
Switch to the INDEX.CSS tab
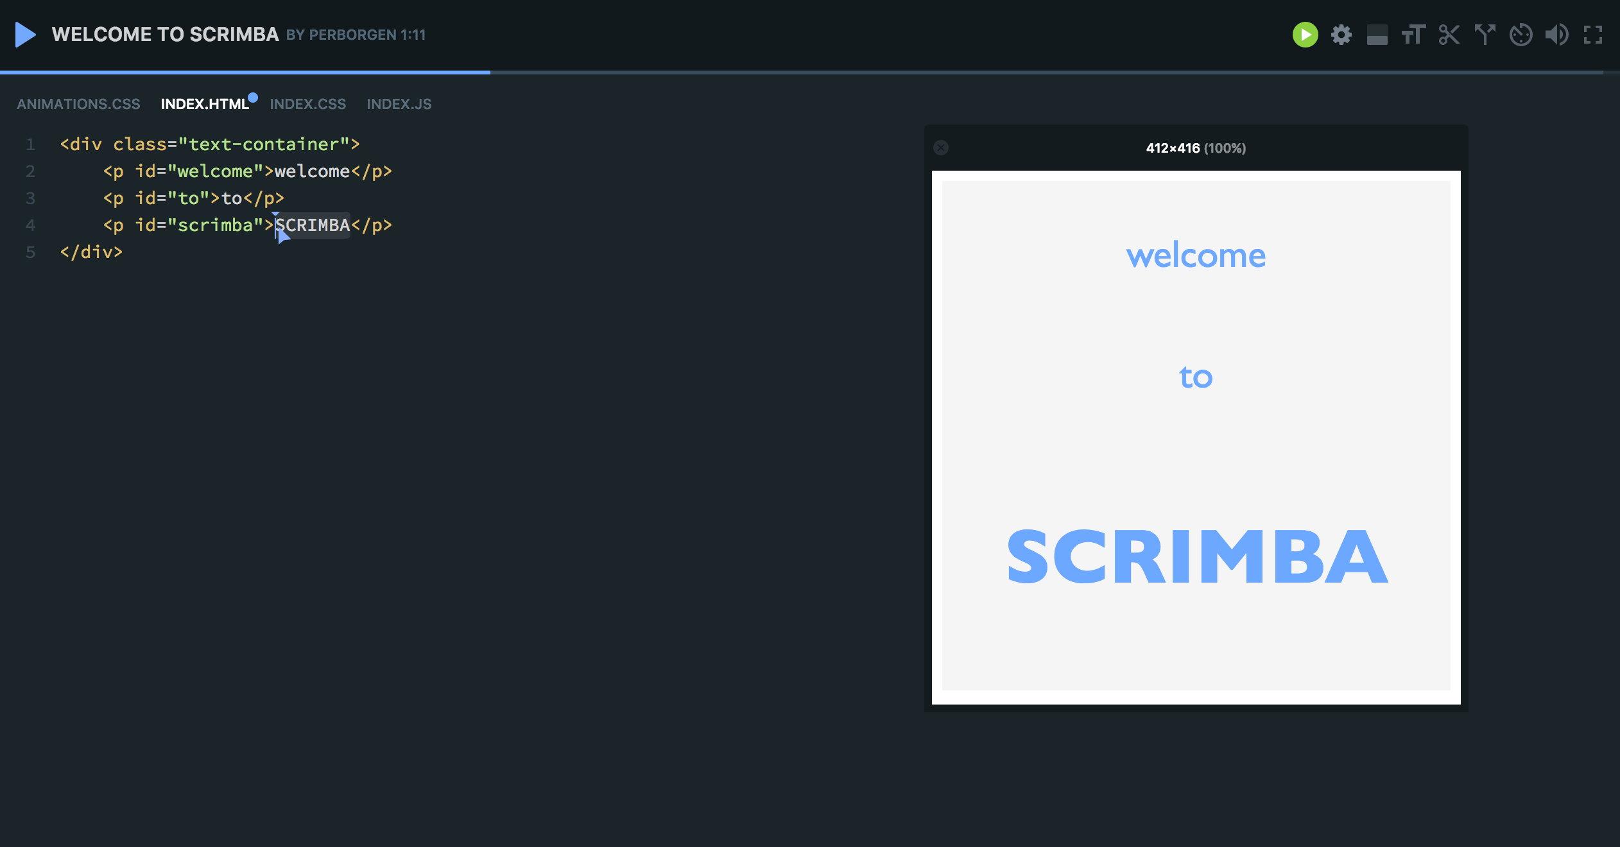308,103
